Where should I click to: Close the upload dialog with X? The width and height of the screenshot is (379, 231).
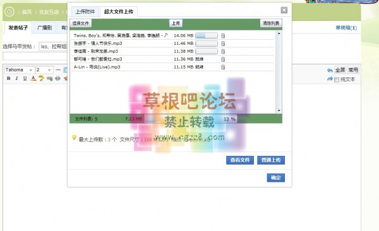click(284, 10)
